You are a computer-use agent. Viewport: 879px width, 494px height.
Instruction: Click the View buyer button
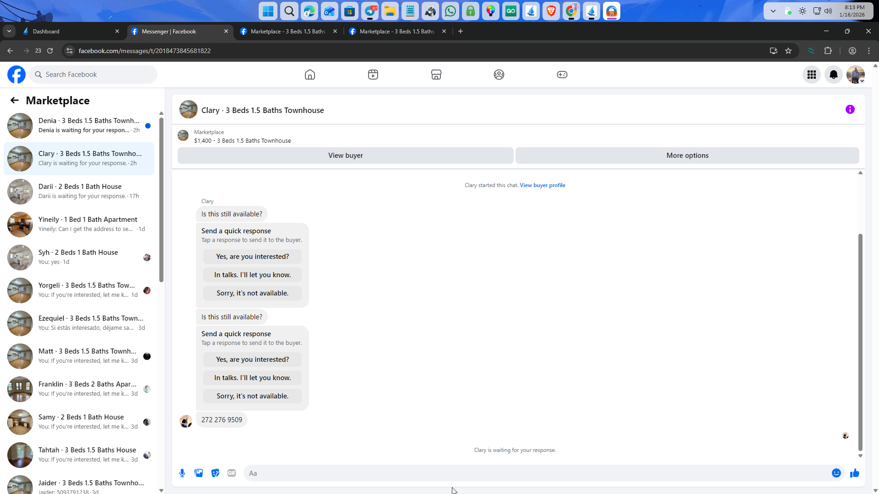point(345,156)
